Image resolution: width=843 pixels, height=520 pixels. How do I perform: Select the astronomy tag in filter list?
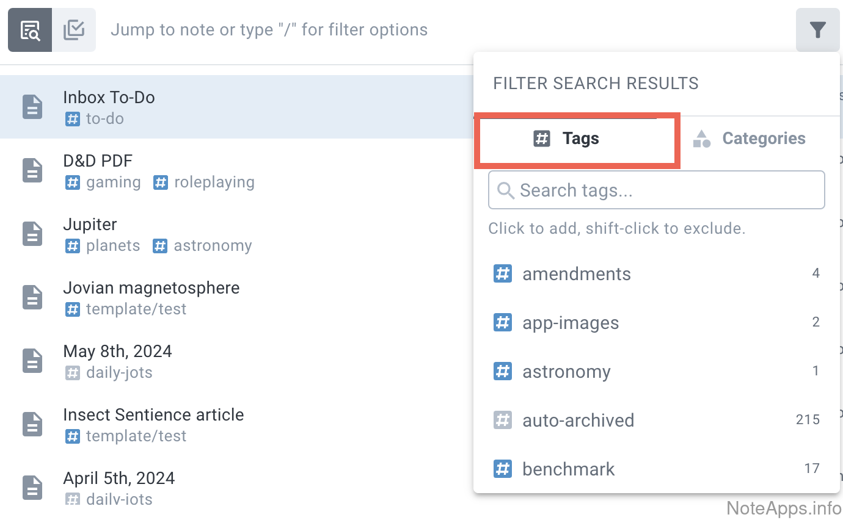click(x=566, y=372)
